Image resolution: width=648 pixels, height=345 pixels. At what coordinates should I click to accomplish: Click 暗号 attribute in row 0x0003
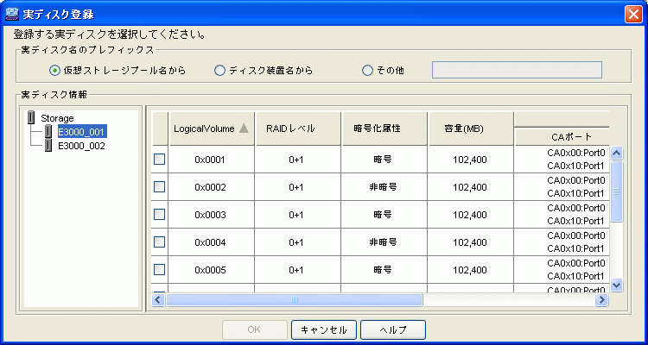coord(383,214)
